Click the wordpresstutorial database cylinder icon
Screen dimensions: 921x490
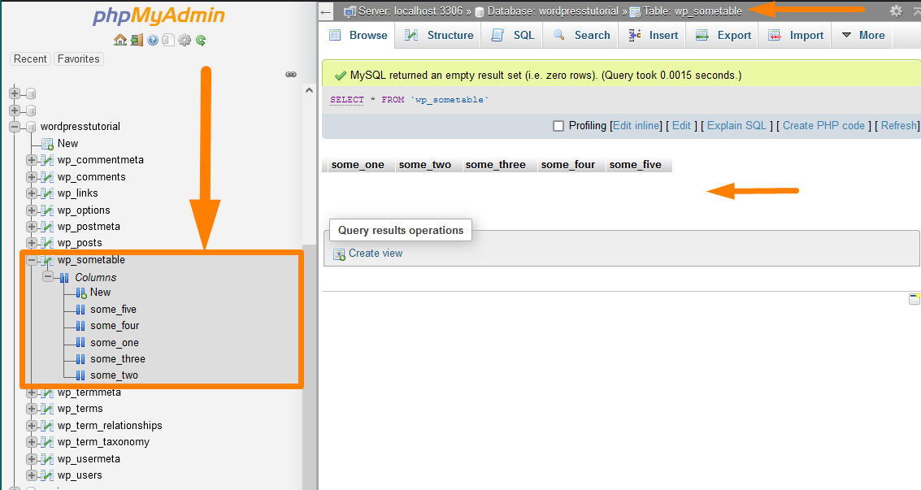tap(31, 127)
